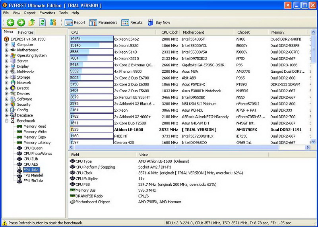The height and width of the screenshot is (227, 318).
Task: Open Report from the toolbar
Action: click(x=75, y=23)
